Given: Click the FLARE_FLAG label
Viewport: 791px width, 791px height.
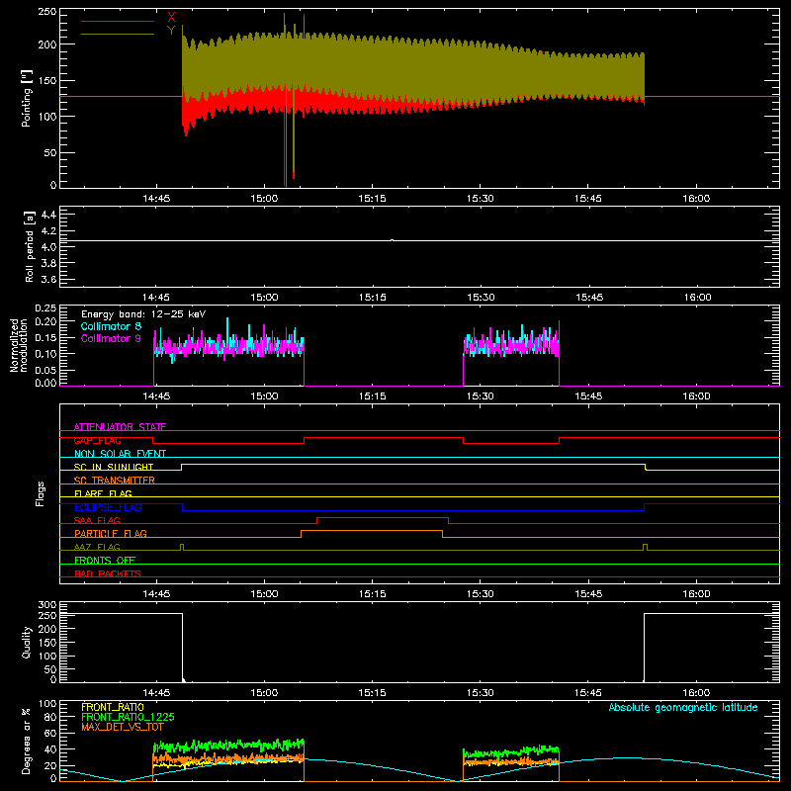Looking at the screenshot, I should (103, 493).
